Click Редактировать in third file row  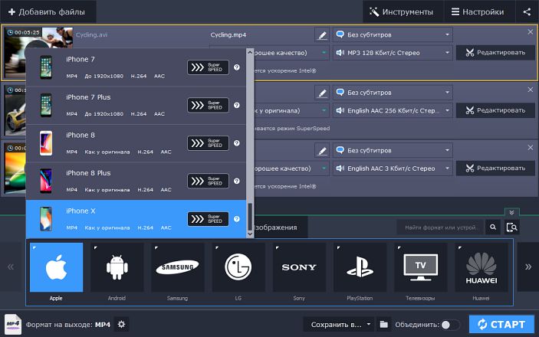495,168
